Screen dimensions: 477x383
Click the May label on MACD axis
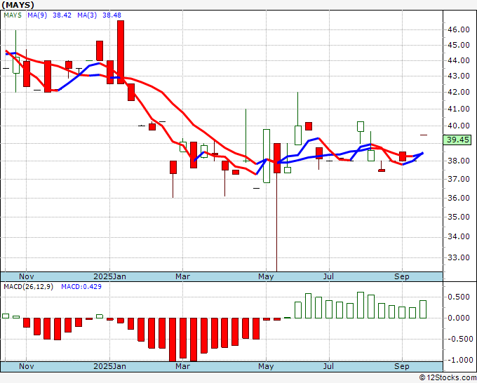click(266, 366)
